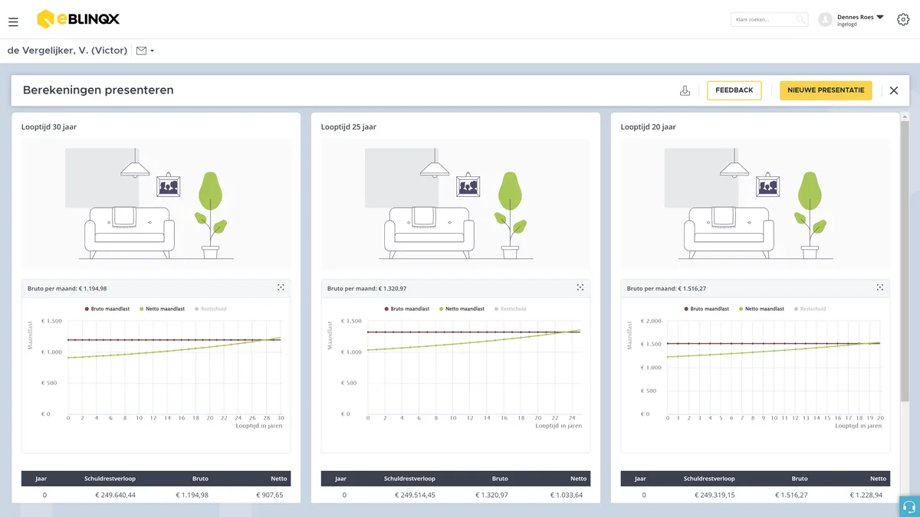920x517 pixels.
Task: Click the Berekeningen presenteren heading
Action: (98, 90)
